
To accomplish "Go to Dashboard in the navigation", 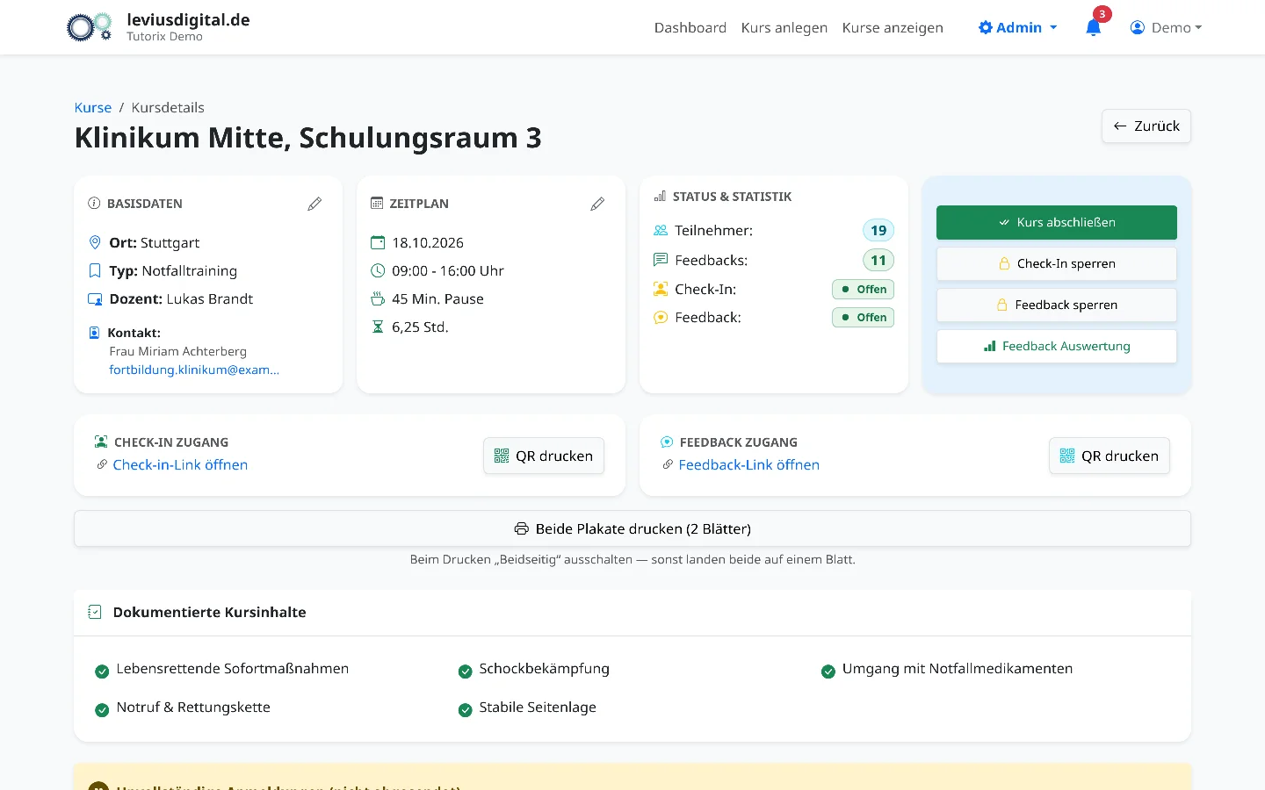I will [690, 27].
